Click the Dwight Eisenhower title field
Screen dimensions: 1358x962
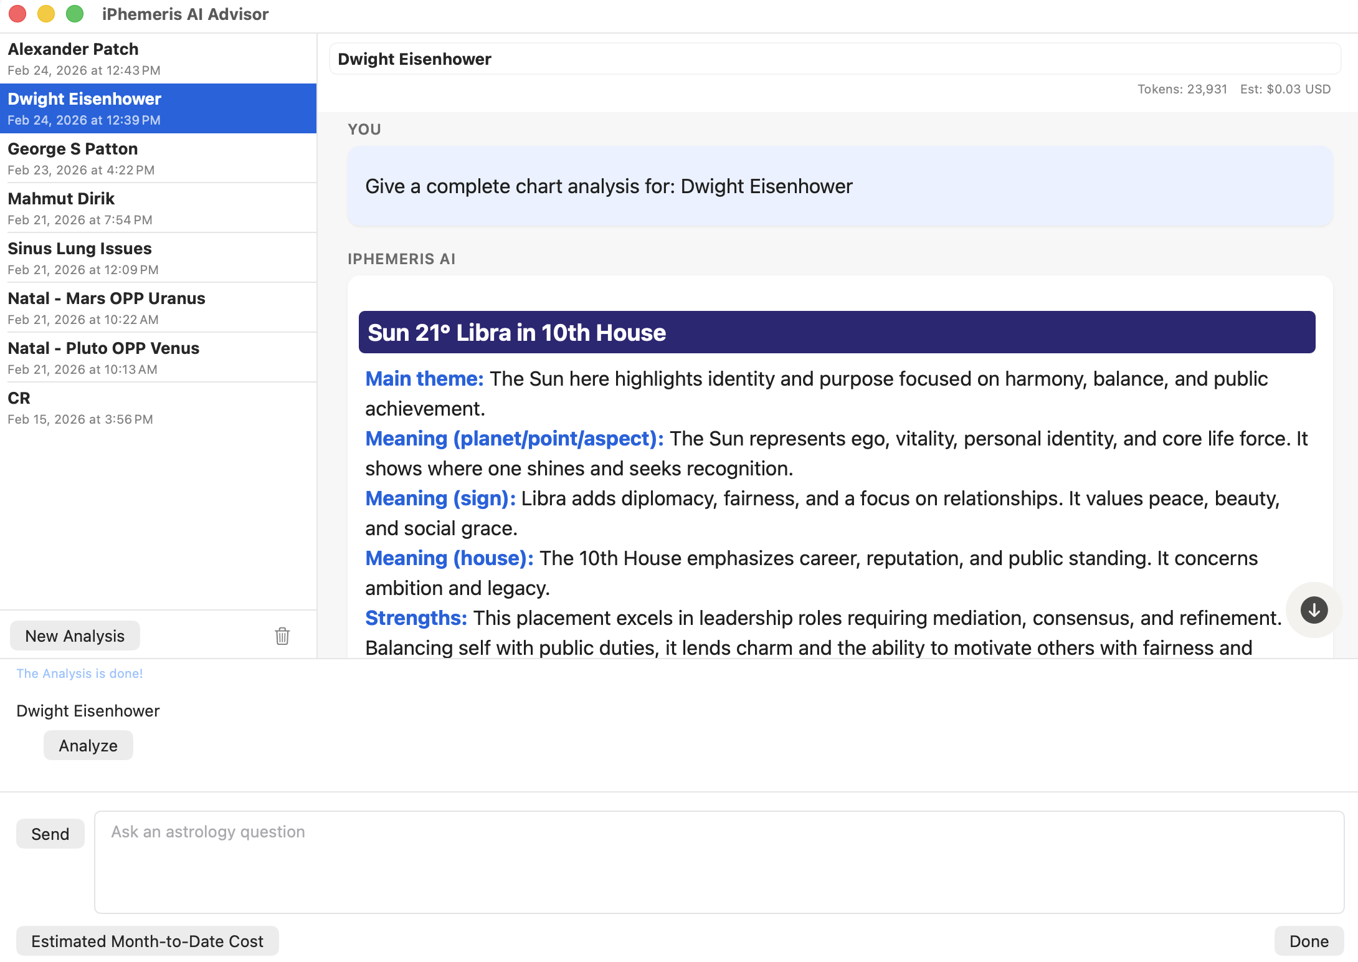pyautogui.click(x=835, y=59)
